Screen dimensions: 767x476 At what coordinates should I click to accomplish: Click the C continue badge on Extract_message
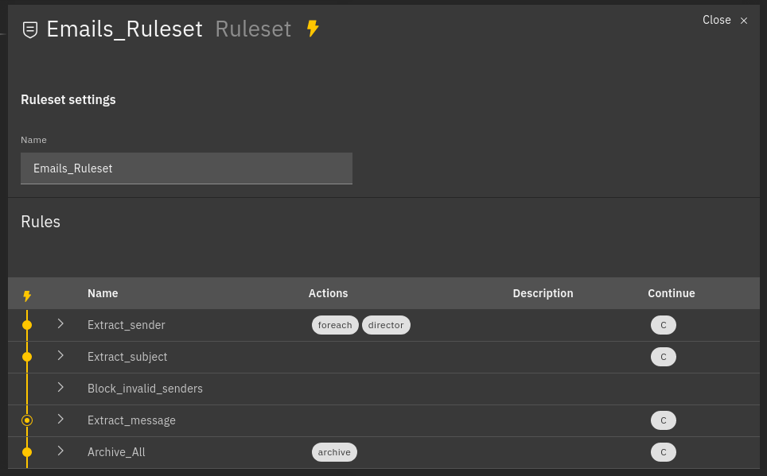664,420
